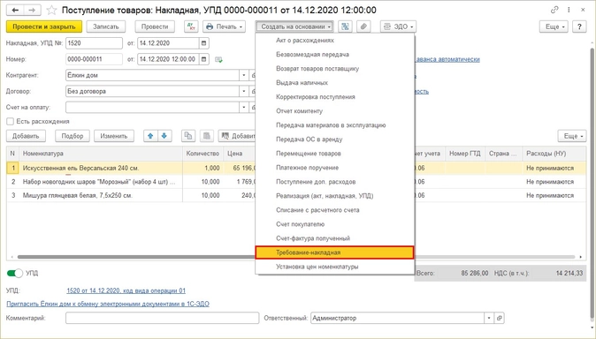
Task: Focus the Комментарий input field
Action: click(163, 318)
